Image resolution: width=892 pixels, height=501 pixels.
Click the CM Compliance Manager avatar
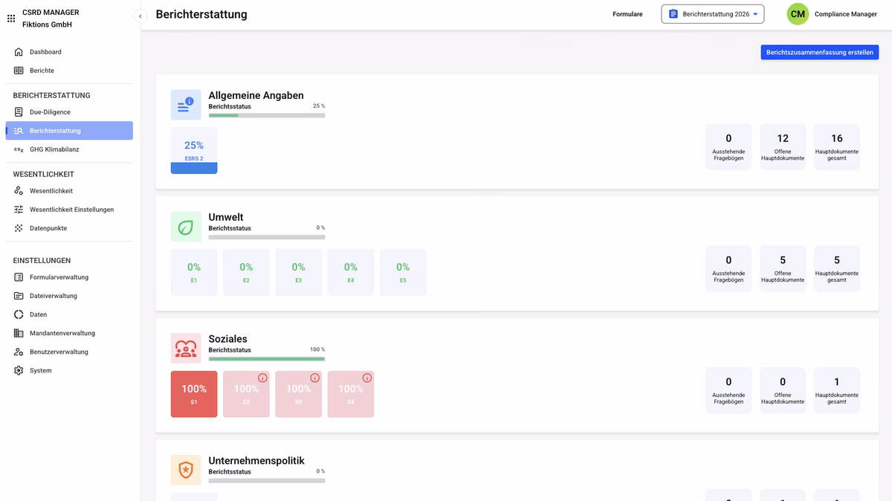[x=797, y=13]
